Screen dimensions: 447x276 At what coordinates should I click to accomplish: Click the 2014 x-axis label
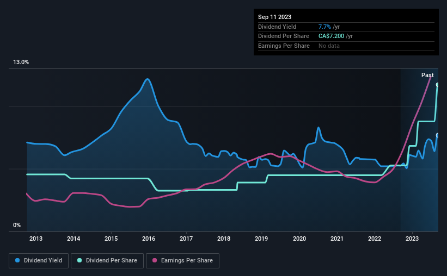[74, 239]
